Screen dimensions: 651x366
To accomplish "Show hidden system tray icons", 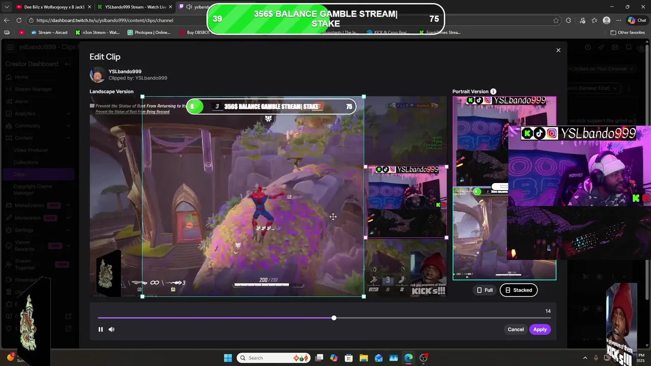I will [585, 358].
